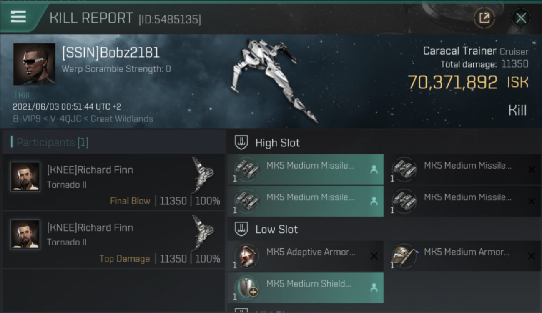
Task: Click the Final Blow Tornado II ship icon
Action: (202, 174)
